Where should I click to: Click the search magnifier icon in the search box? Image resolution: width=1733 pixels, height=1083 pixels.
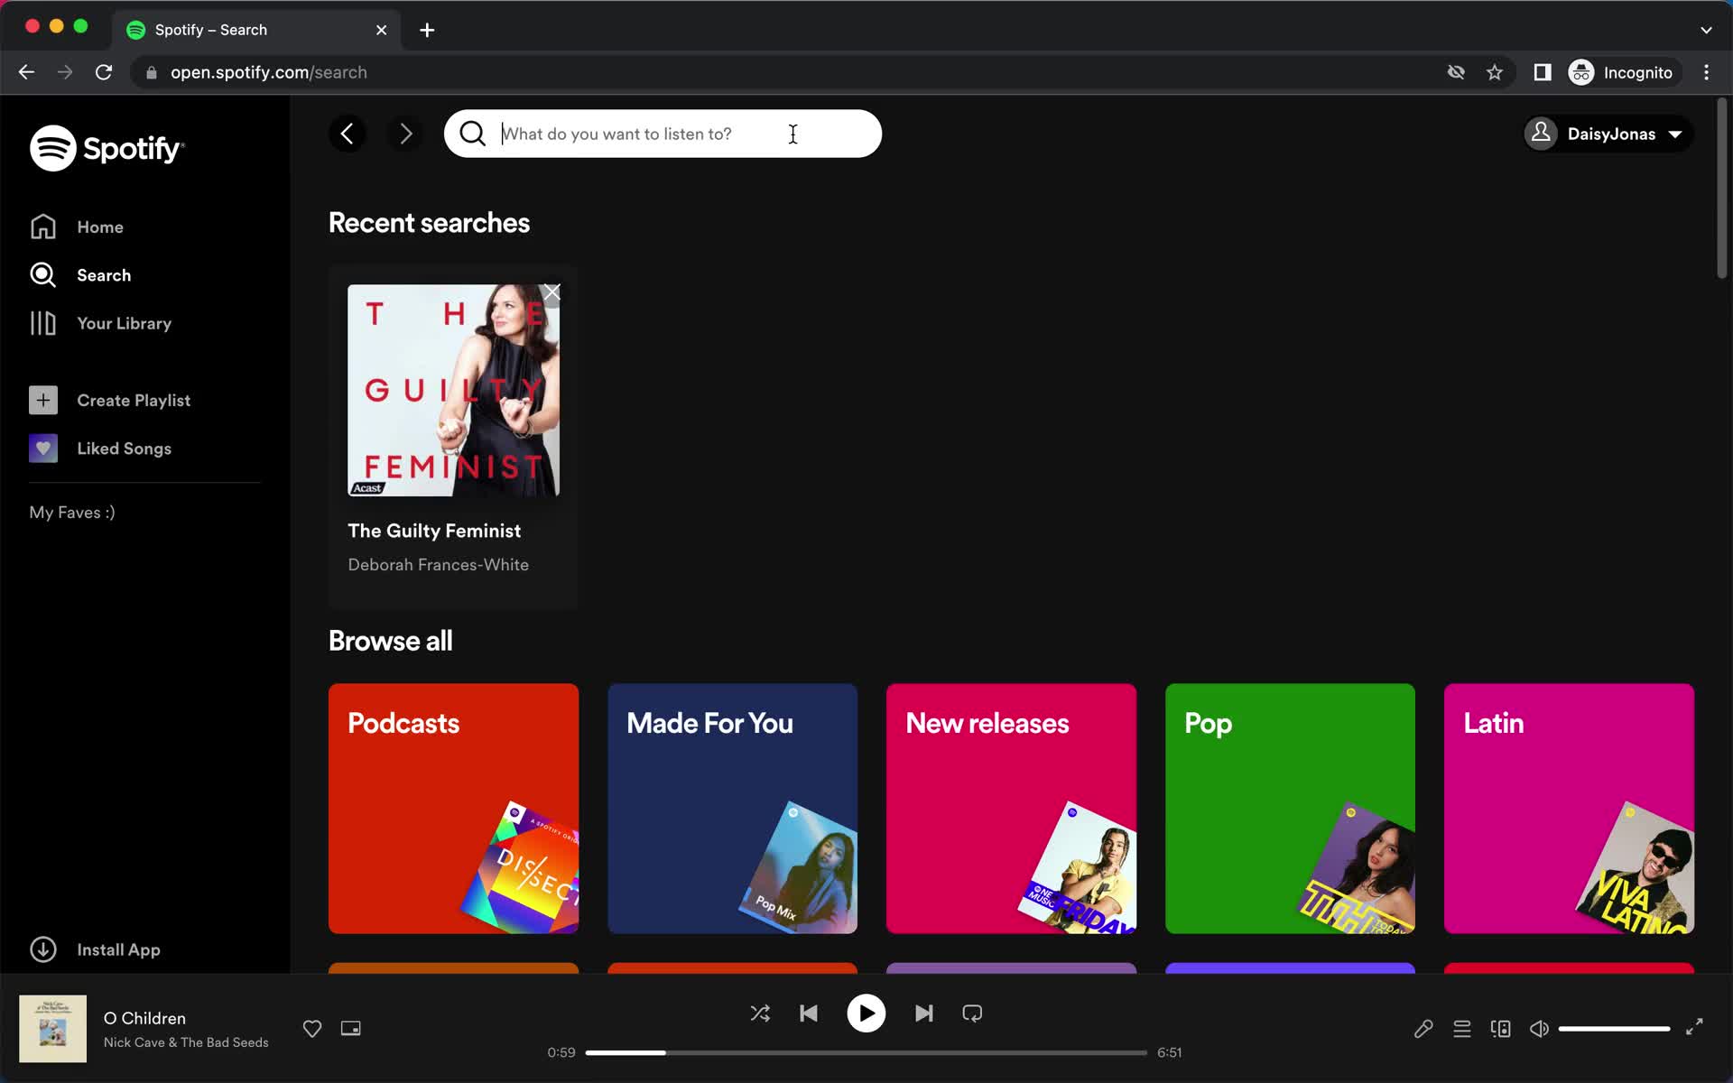(472, 134)
